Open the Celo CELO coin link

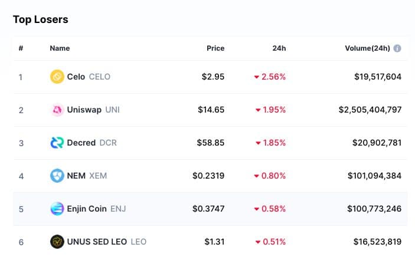pyautogui.click(x=89, y=77)
